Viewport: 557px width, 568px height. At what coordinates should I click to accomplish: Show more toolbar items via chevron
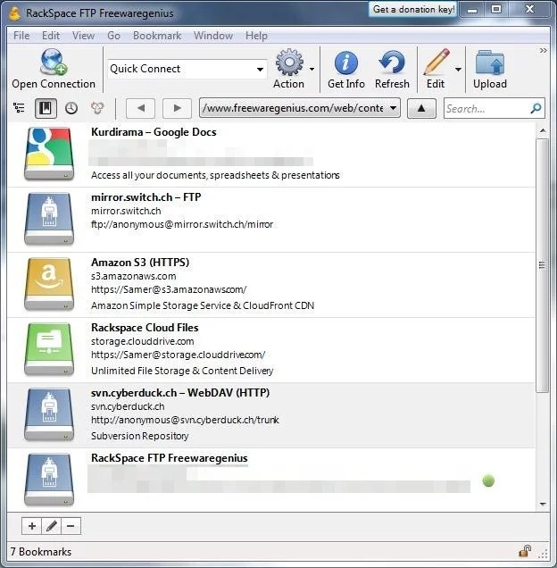click(x=543, y=50)
